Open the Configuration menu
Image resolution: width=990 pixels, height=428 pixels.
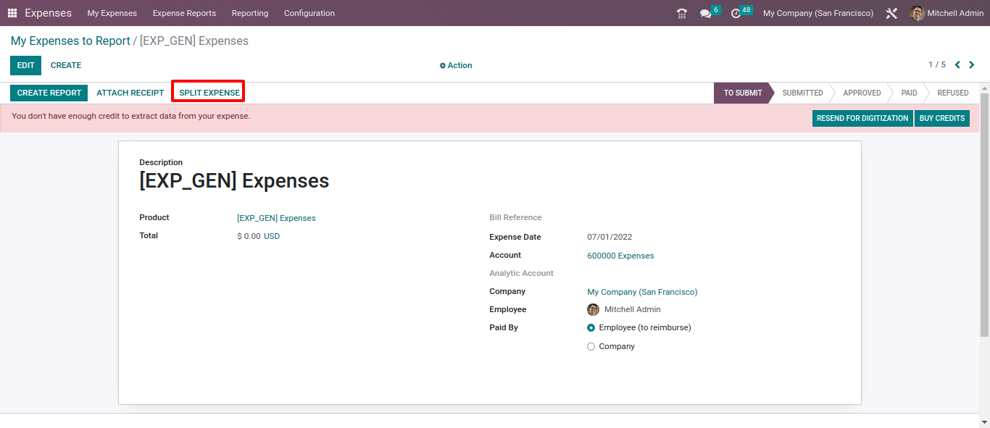[x=309, y=13]
